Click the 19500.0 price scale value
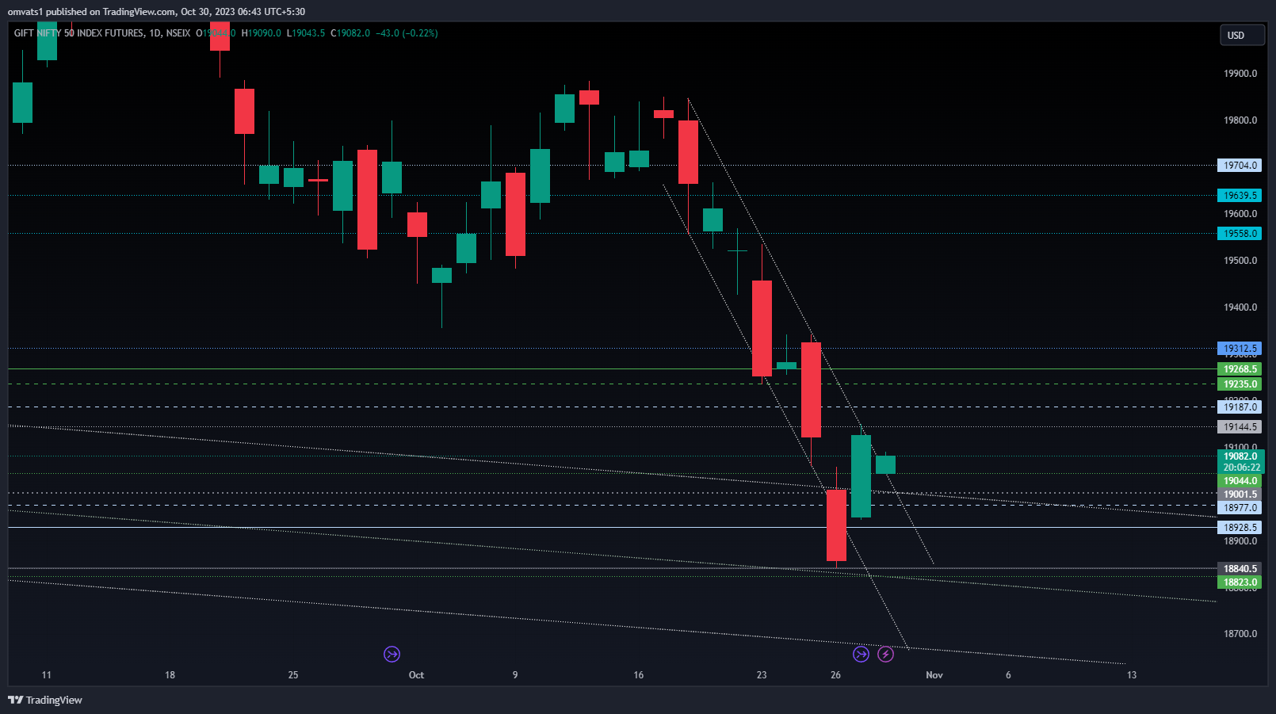 (1240, 261)
